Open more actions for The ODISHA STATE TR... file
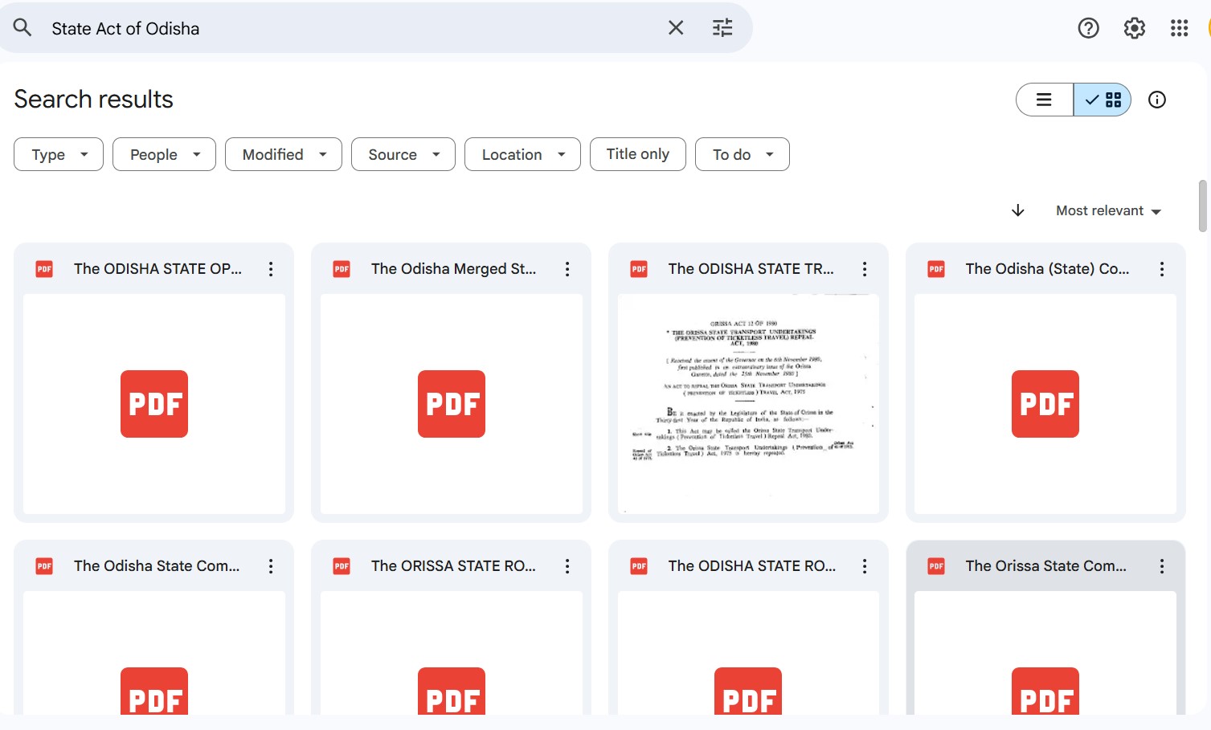The image size is (1211, 730). (x=865, y=269)
